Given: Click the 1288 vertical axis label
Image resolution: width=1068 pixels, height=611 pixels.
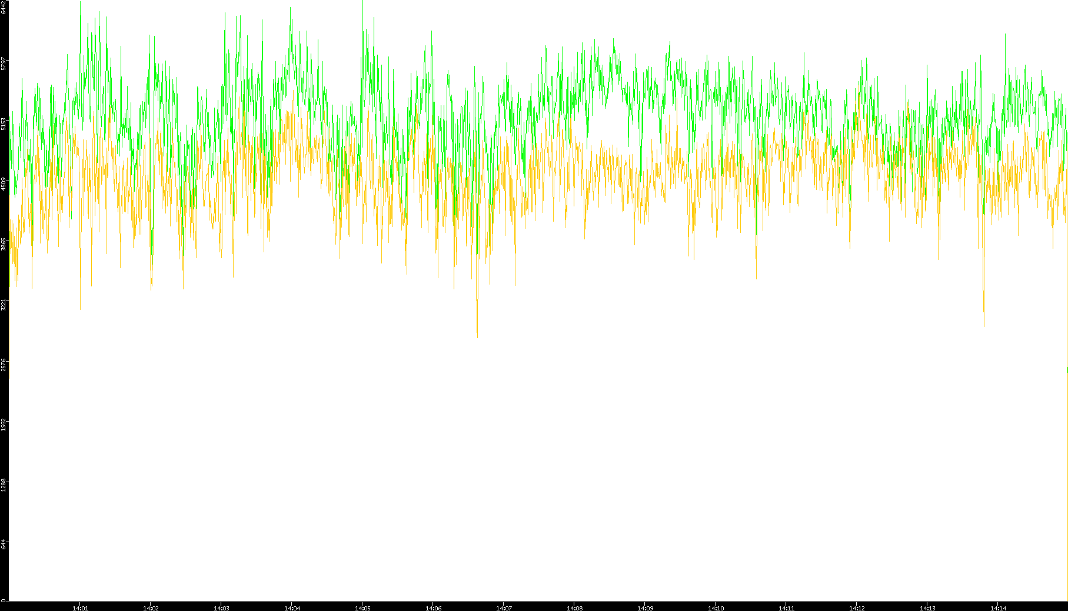Looking at the screenshot, I should click(4, 485).
